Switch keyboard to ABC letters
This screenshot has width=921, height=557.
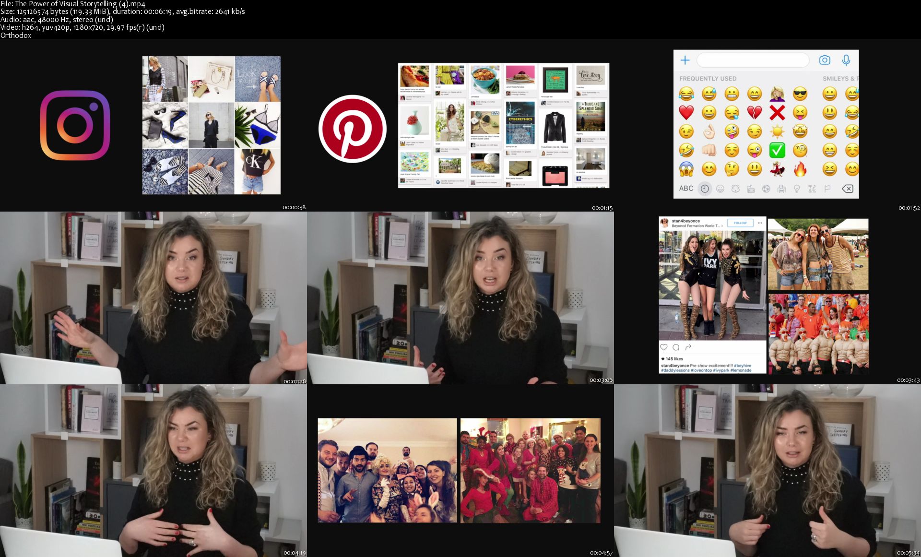pos(686,189)
